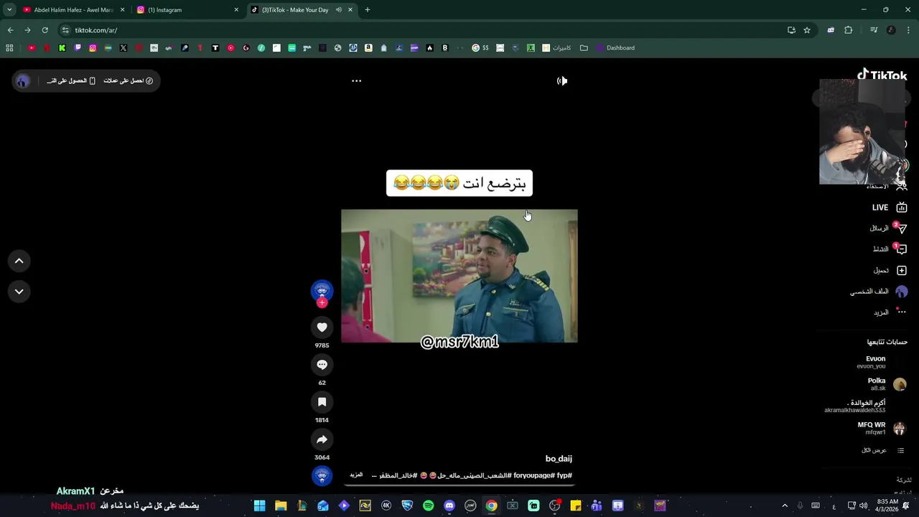This screenshot has width=919, height=517.
Task: Go to the previous video with up chevron
Action: pos(19,261)
